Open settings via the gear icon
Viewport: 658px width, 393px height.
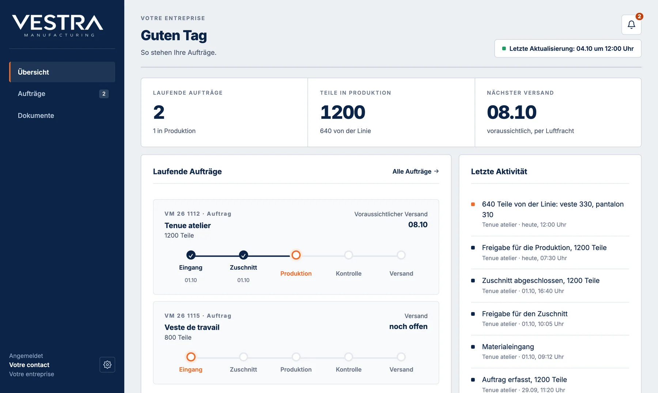107,364
